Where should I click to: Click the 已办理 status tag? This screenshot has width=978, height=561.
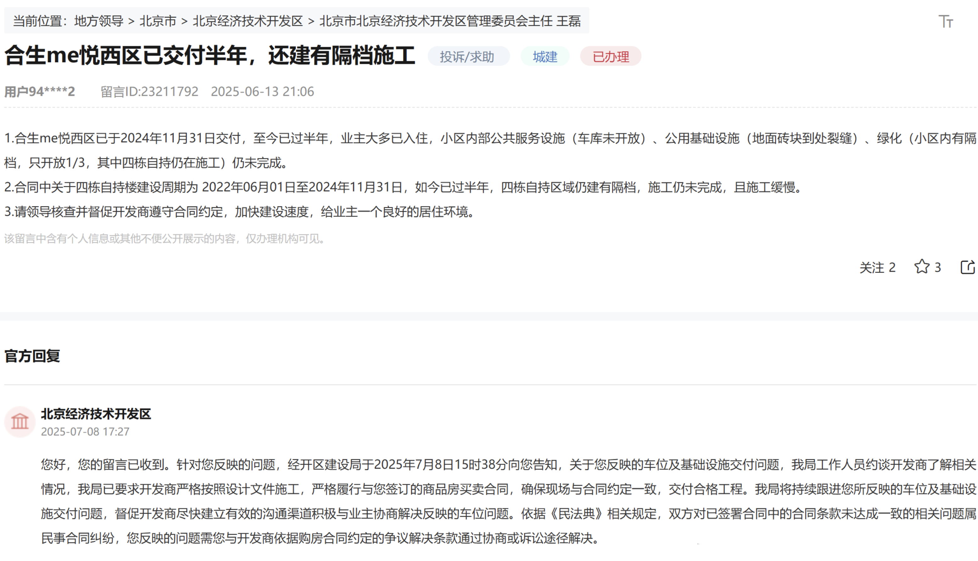610,57
